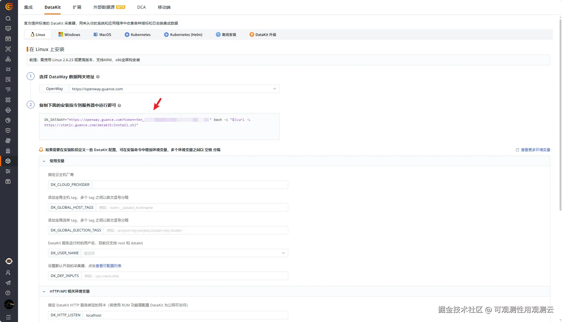Switch to the DCA tab
562x322 pixels.
click(141, 7)
